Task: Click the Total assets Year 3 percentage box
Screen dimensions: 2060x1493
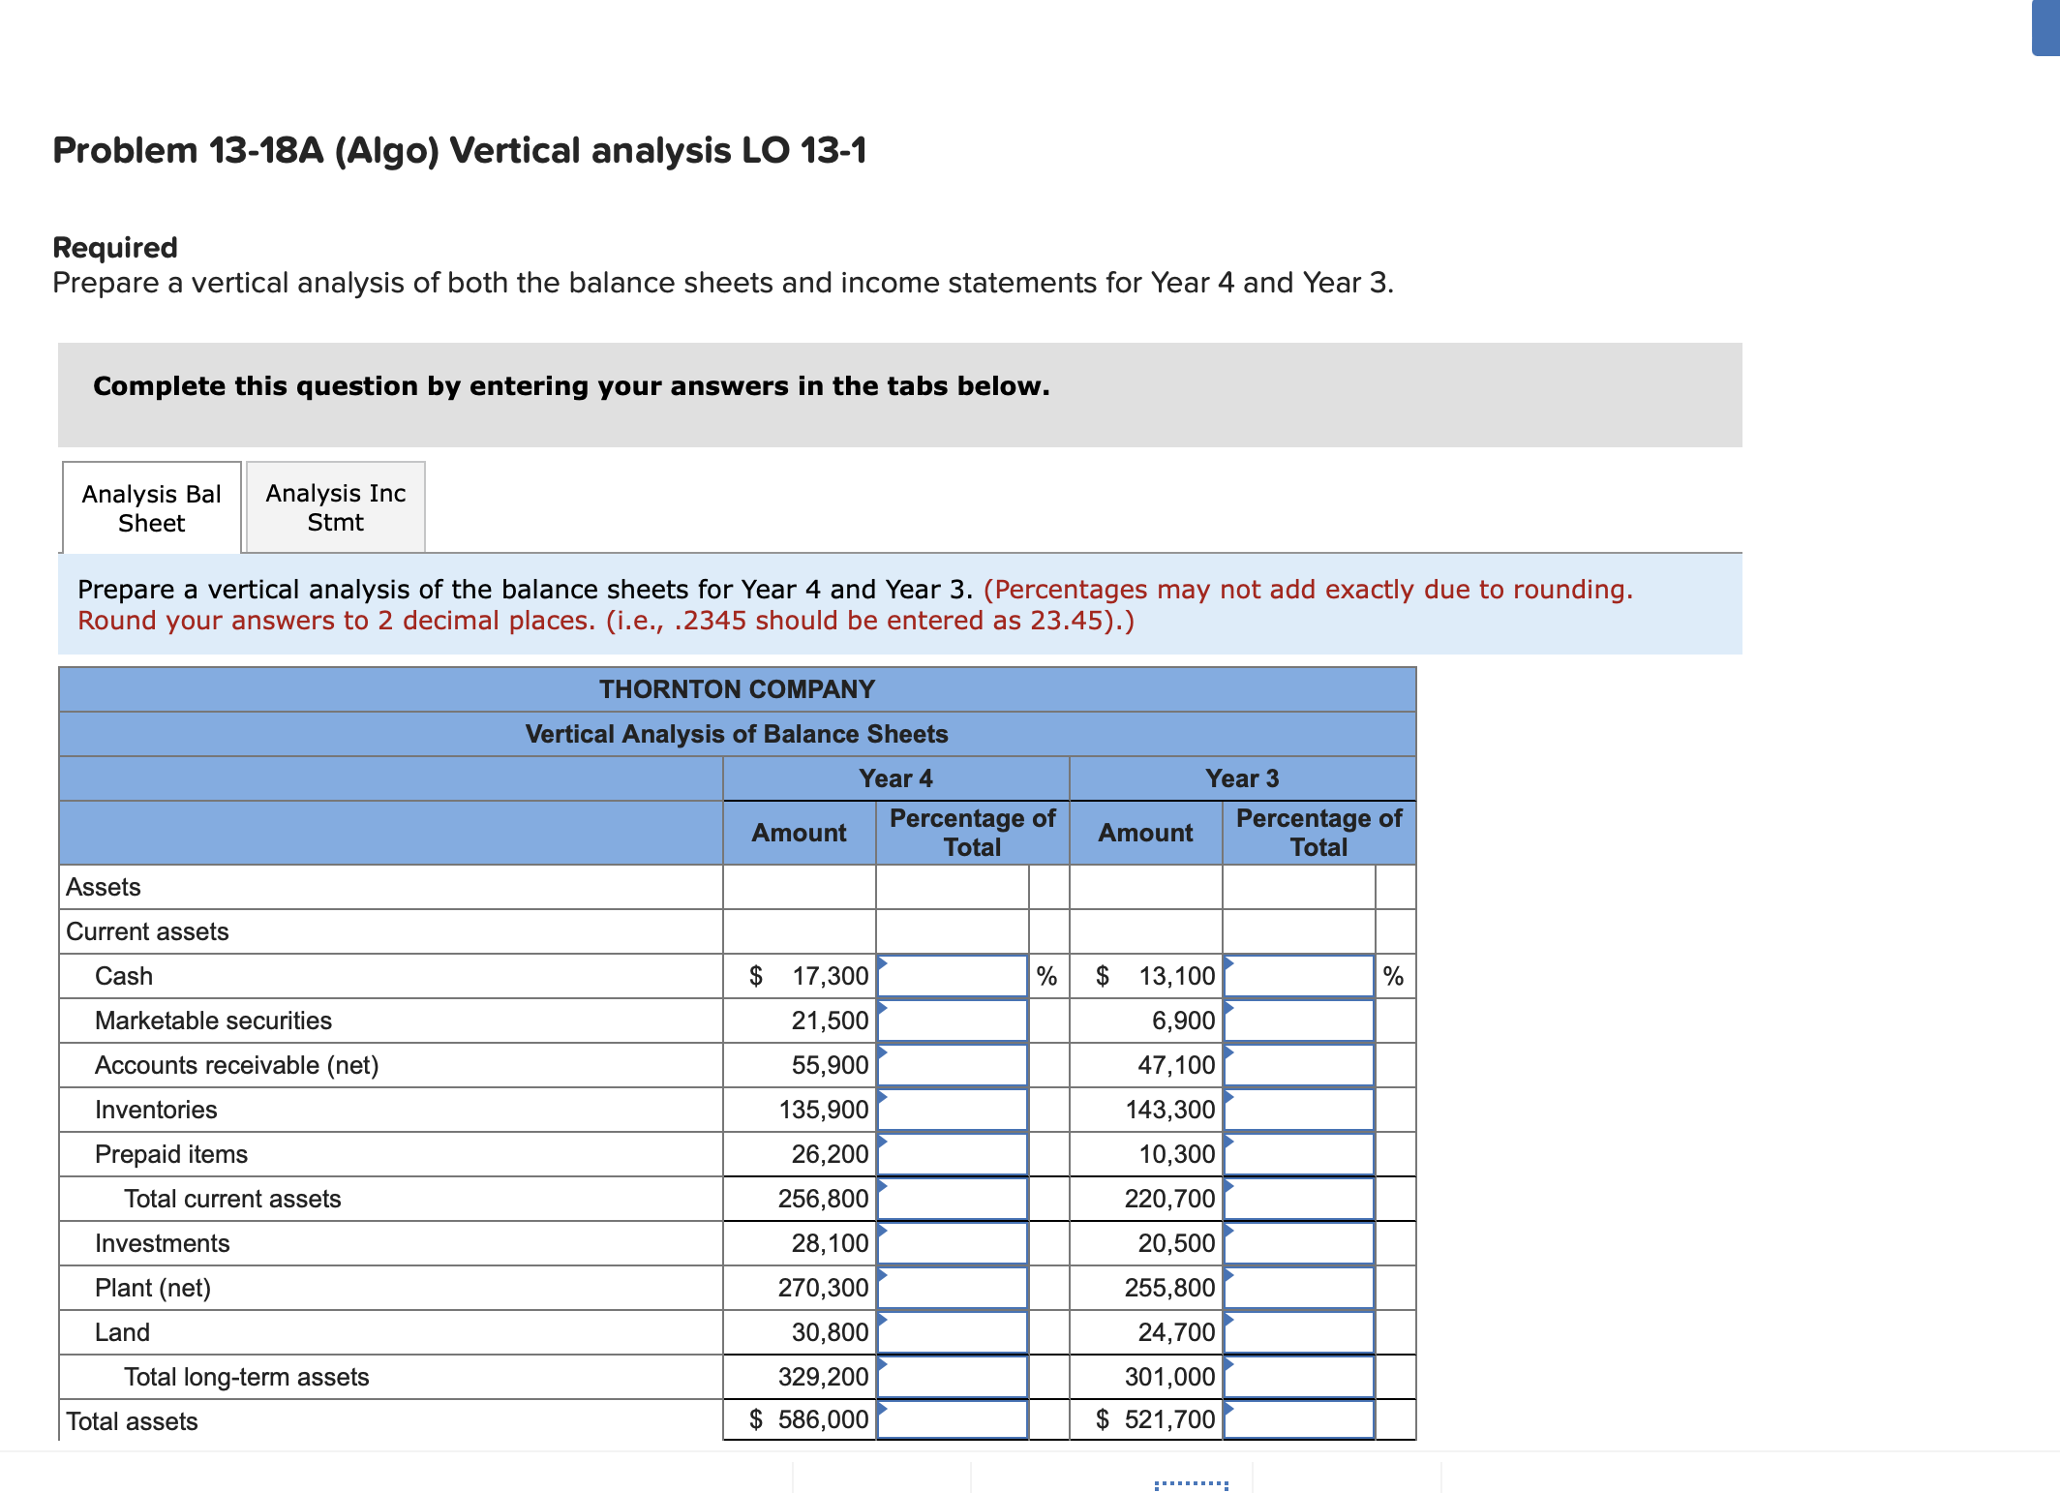Action: coord(1300,1420)
